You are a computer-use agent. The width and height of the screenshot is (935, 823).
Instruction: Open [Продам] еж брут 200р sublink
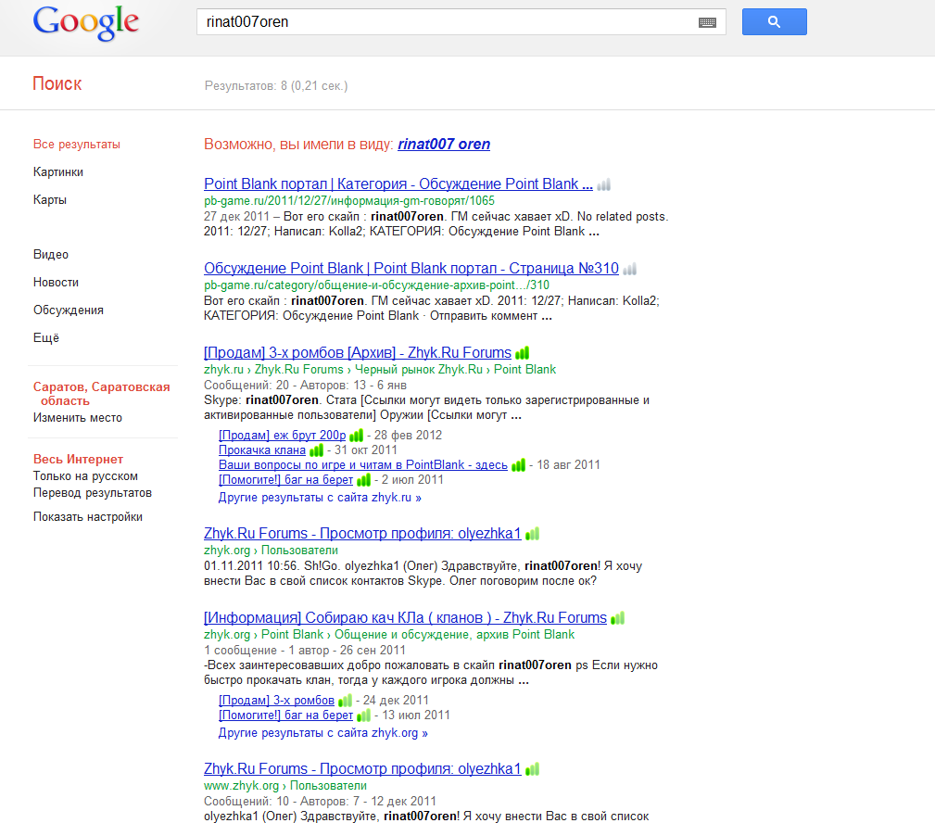tap(282, 436)
